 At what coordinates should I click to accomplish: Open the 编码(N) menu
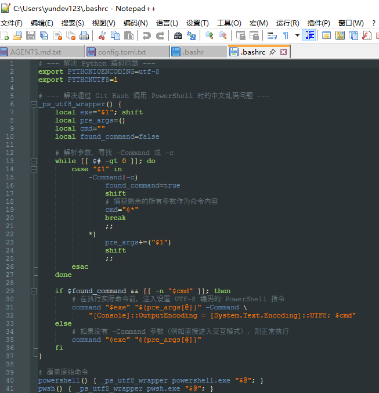pyautogui.click(x=136, y=23)
